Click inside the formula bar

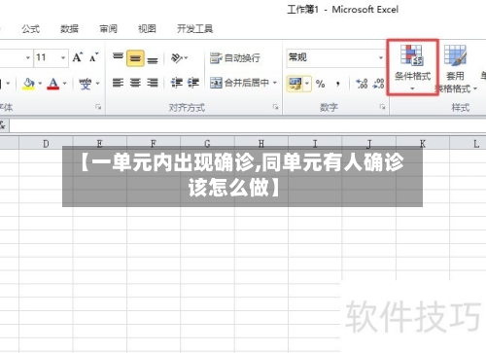[248, 125]
